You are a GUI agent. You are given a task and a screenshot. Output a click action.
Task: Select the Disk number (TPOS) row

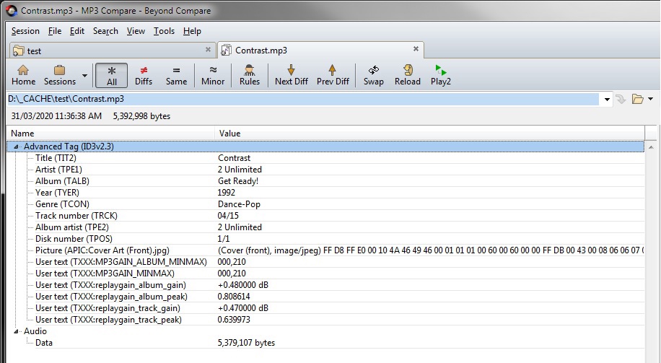325,239
